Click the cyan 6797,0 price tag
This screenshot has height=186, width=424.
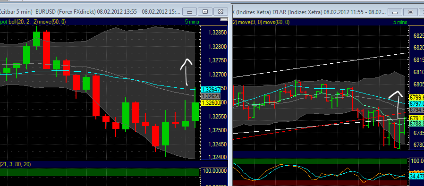(417, 104)
